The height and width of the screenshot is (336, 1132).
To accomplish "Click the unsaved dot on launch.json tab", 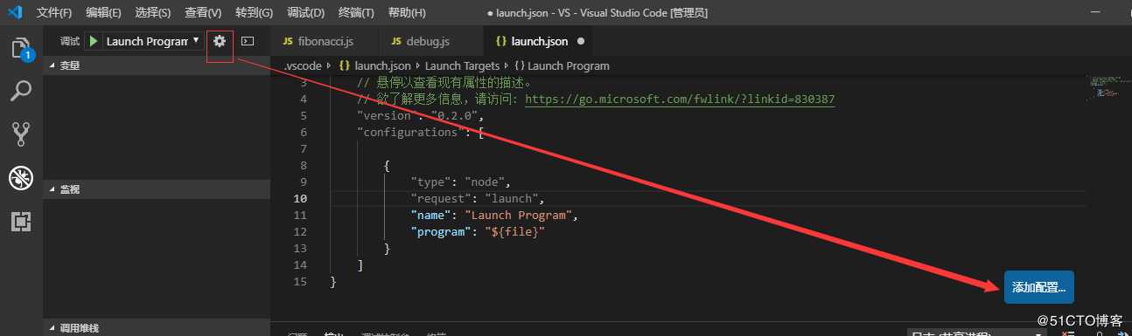I will coord(581,41).
